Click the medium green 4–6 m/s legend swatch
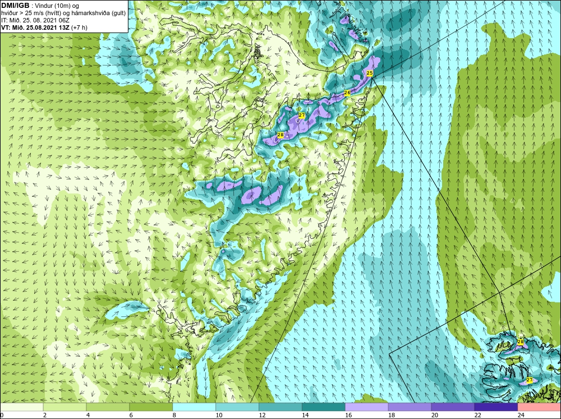Image resolution: width=561 pixels, height=419 pixels. 108,407
